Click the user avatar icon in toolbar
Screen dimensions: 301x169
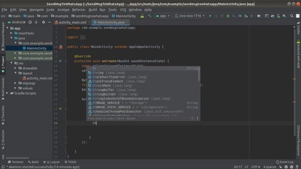pos(298,16)
